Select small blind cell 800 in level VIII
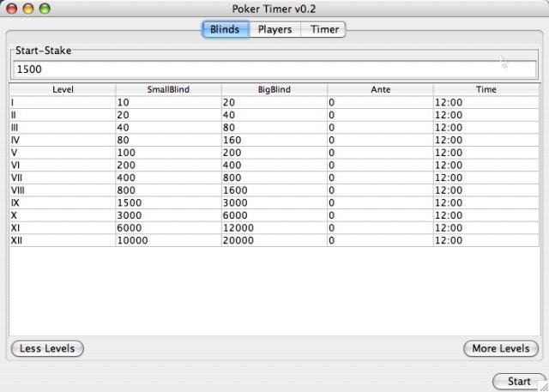The height and width of the screenshot is (392, 549). click(168, 190)
